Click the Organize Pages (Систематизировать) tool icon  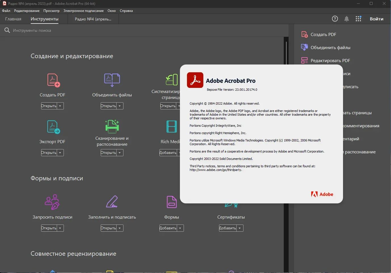[172, 80]
